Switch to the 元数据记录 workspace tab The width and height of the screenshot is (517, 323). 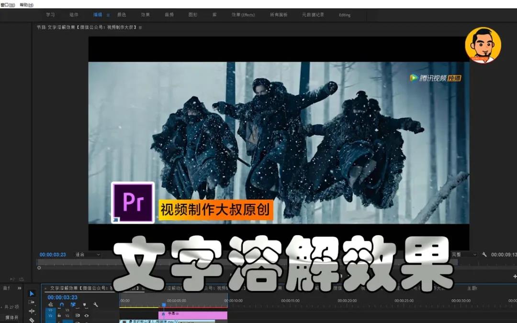(313, 15)
